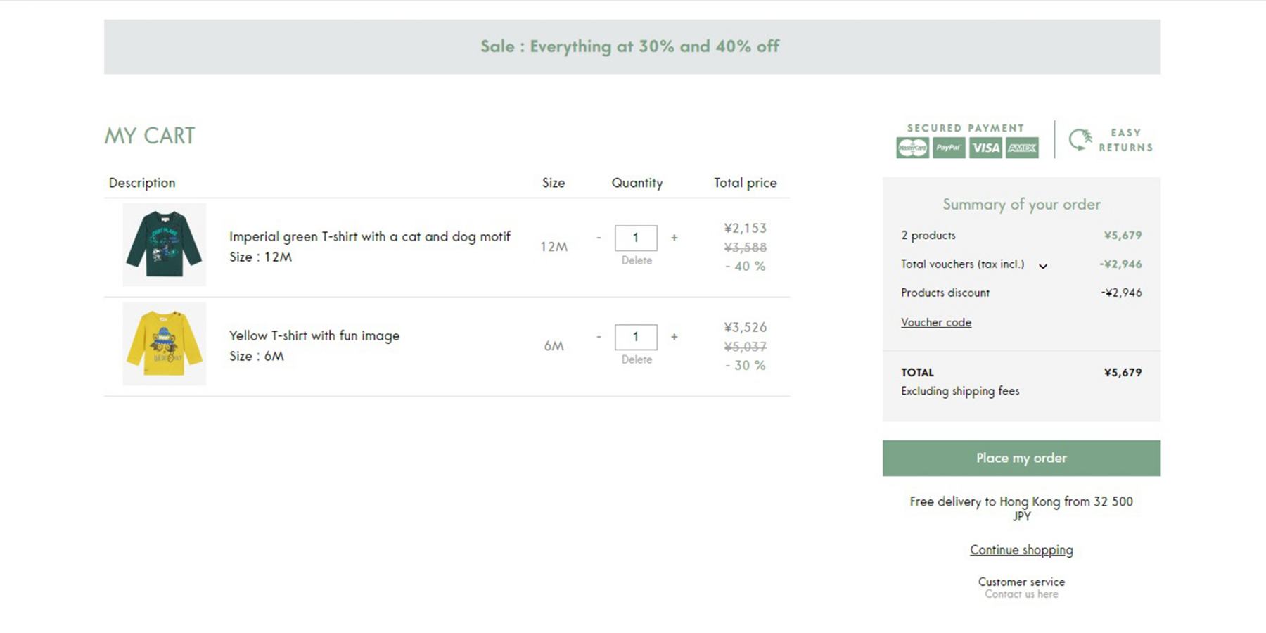1266x633 pixels.
Task: Expand the Total vouchers chevron
Action: tap(1043, 266)
